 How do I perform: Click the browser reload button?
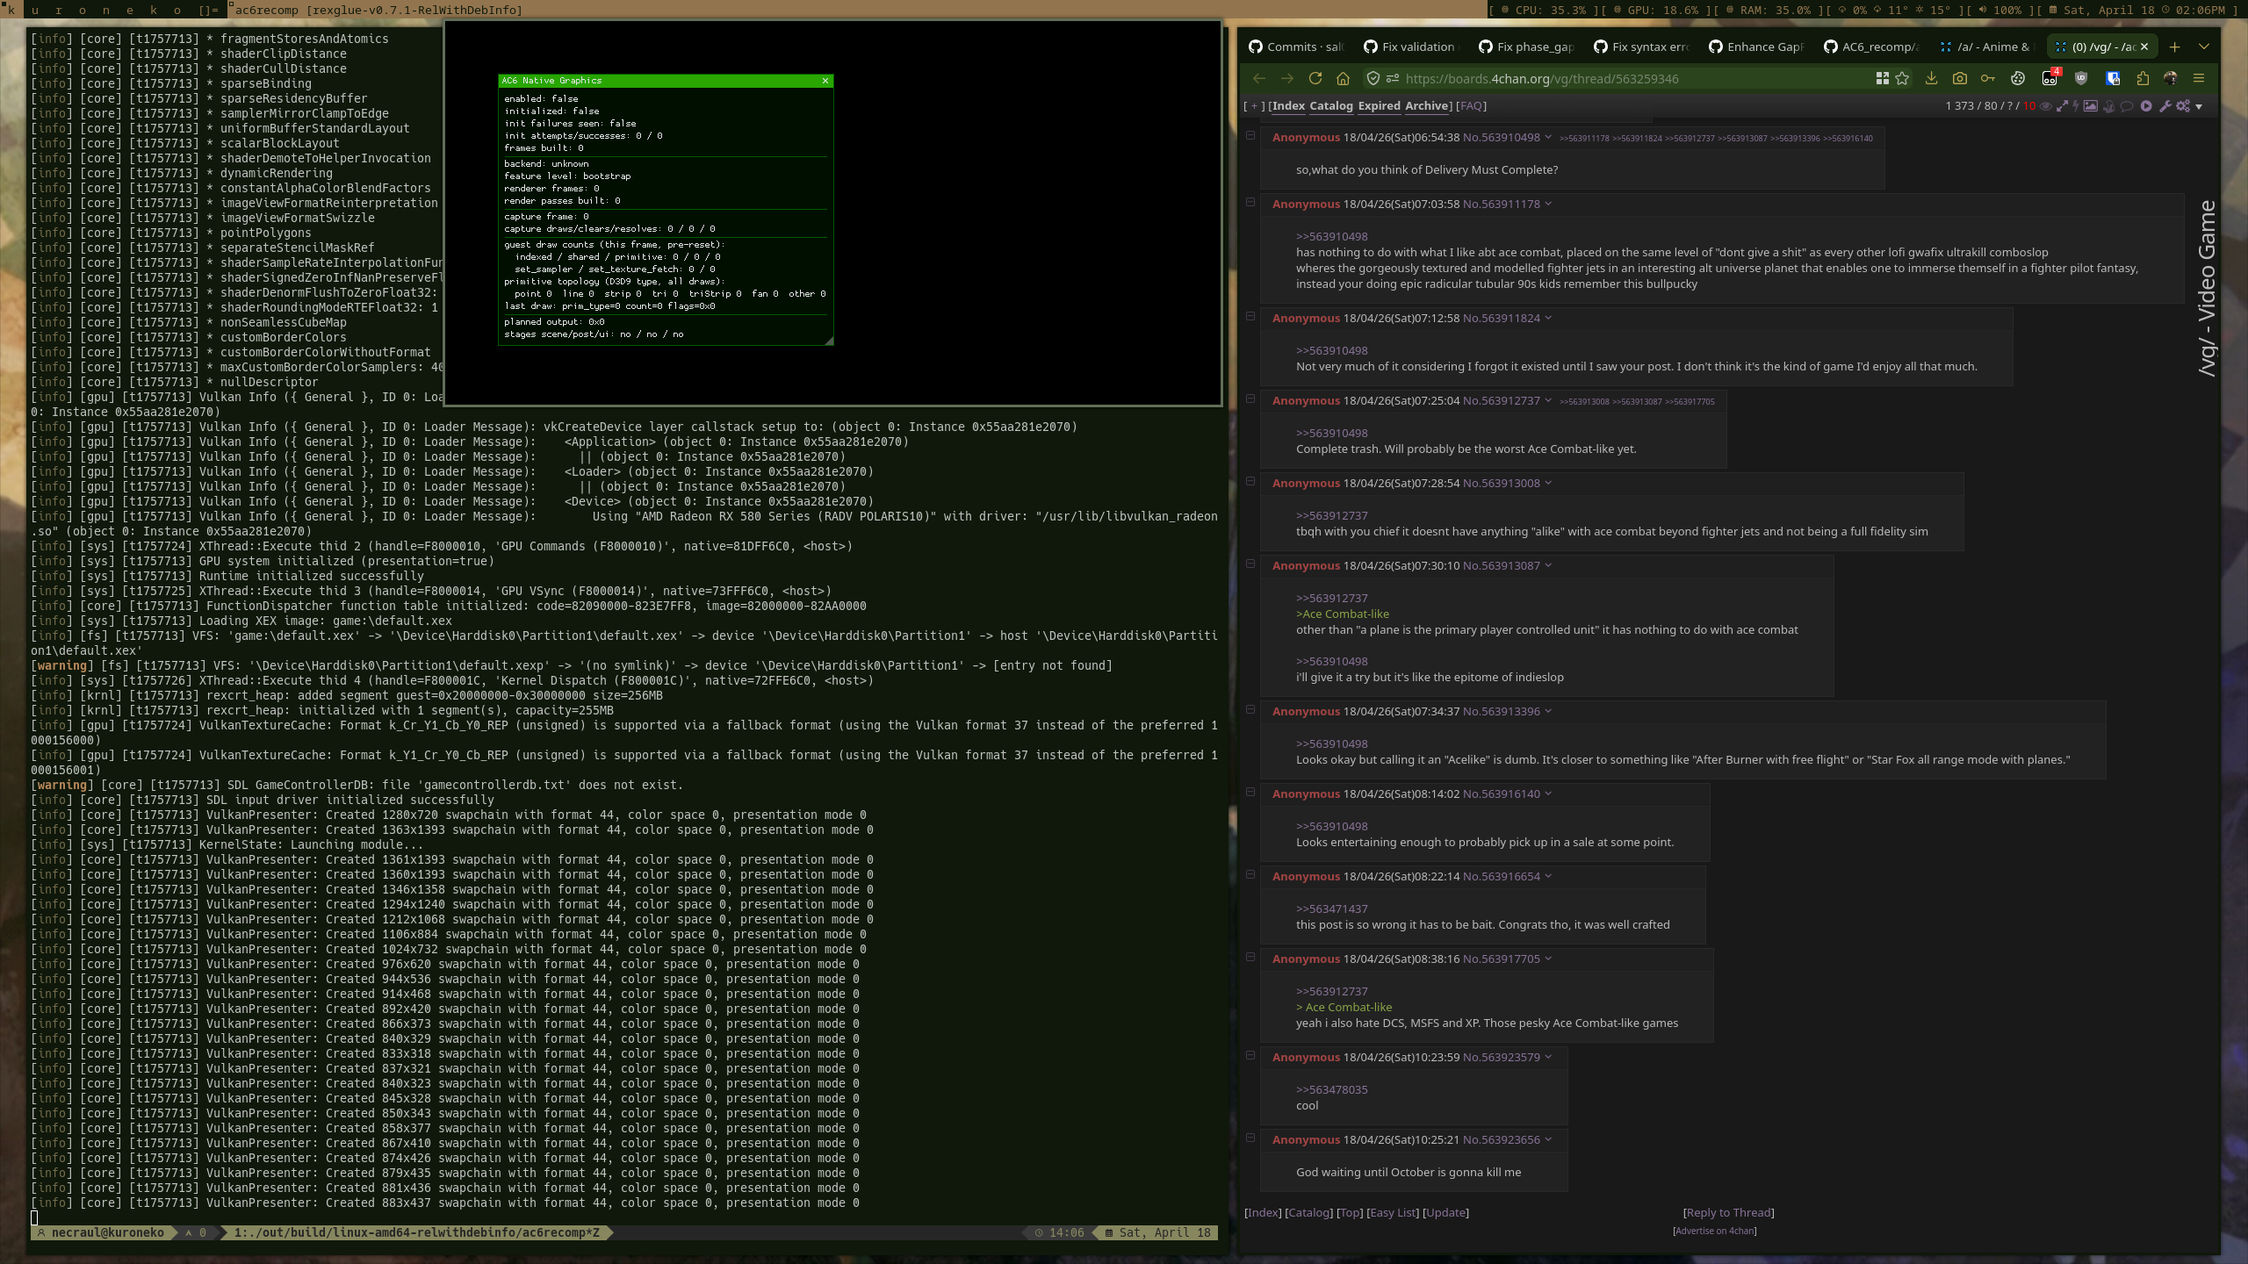1315,78
